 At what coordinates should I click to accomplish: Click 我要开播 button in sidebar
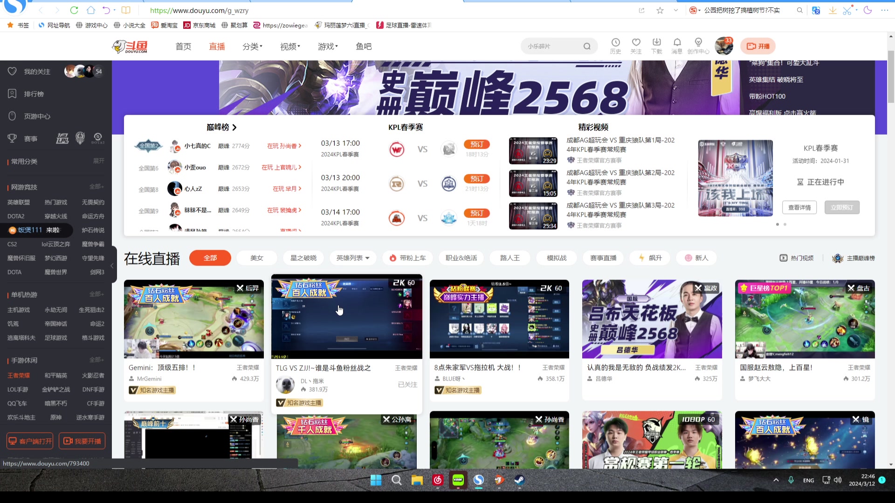click(x=82, y=441)
